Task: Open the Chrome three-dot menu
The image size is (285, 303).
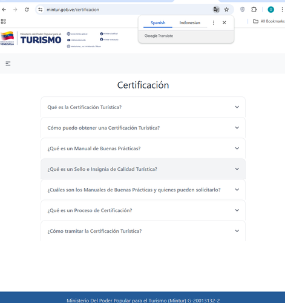Action: point(282,10)
